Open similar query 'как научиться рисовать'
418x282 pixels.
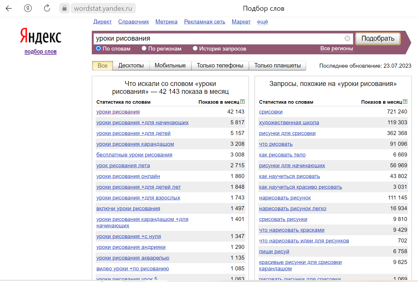[x=290, y=176]
